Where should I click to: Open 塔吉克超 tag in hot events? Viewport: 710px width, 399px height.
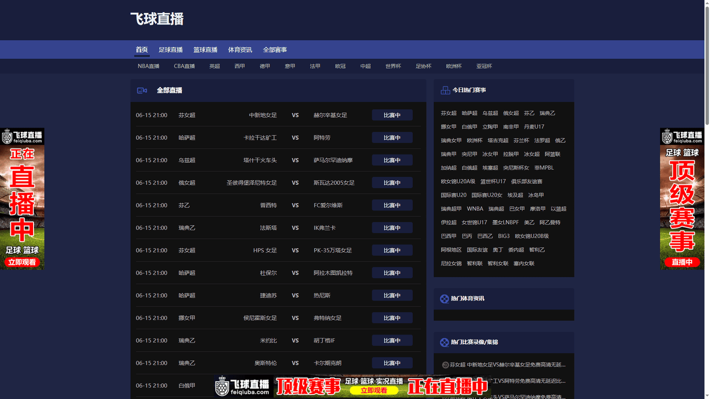(x=498, y=140)
